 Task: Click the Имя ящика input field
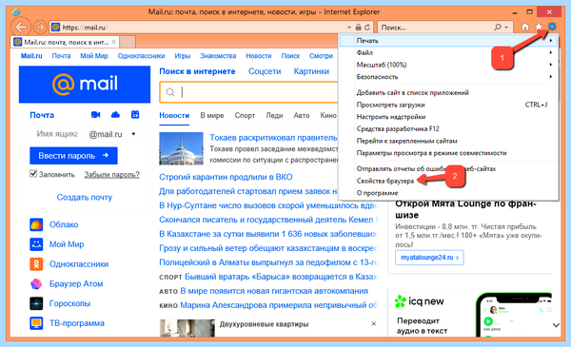57,134
